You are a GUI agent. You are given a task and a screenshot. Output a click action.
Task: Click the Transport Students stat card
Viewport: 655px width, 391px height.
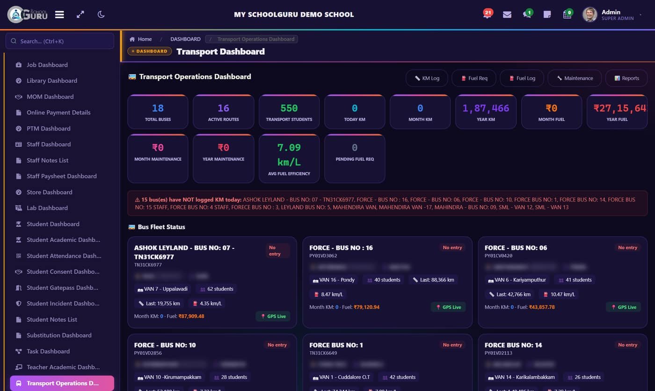pyautogui.click(x=289, y=112)
